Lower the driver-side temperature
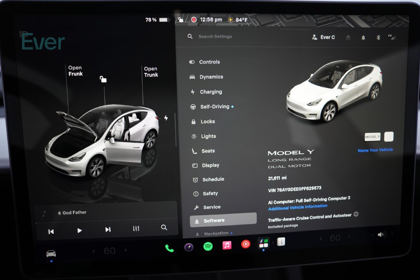This screenshot has height=280, width=420. click(94, 251)
